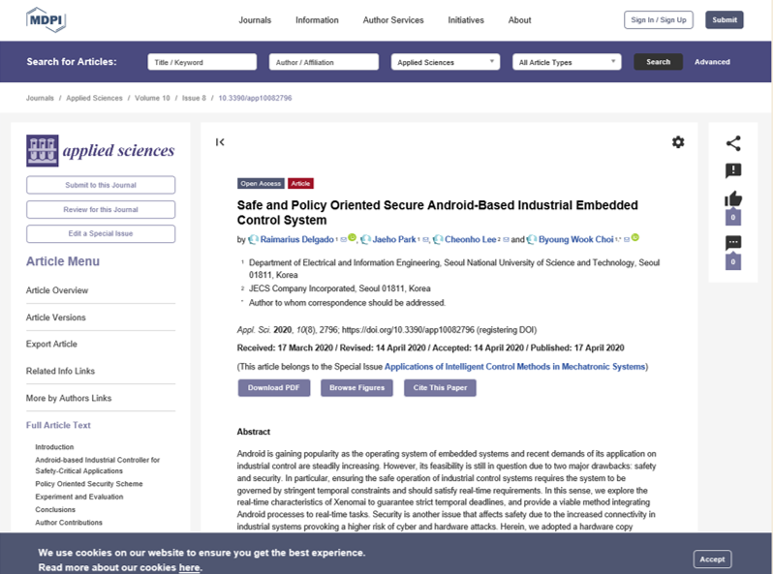Screen dimensions: 773x574
Task: Collapse the left sidebar arrow icon
Action: (x=220, y=142)
